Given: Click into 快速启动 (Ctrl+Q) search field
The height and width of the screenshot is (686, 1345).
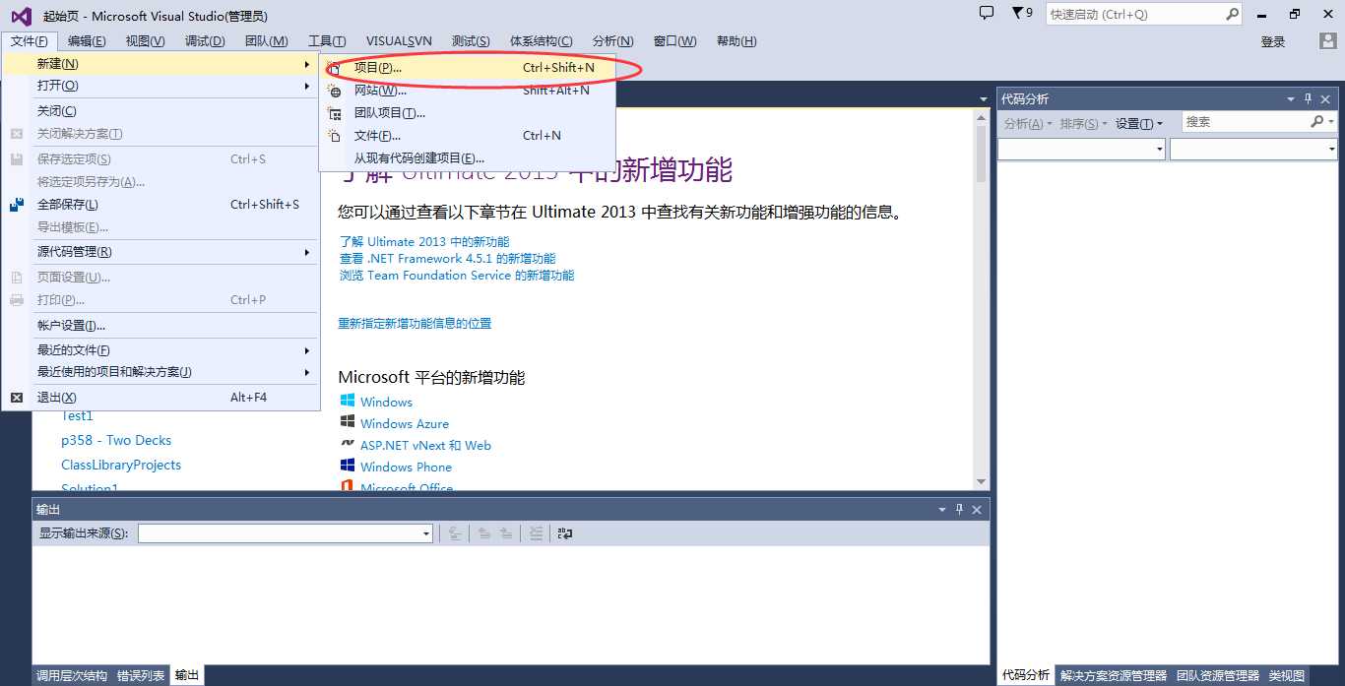Looking at the screenshot, I should (1134, 14).
